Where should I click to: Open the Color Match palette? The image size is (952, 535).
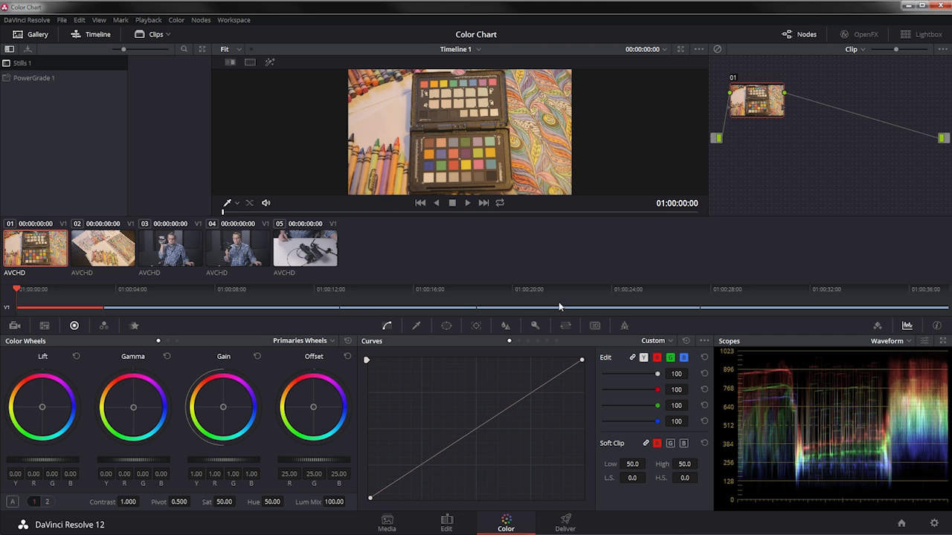(x=45, y=325)
